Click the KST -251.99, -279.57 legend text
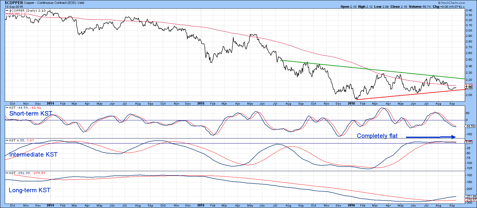 tap(27, 173)
